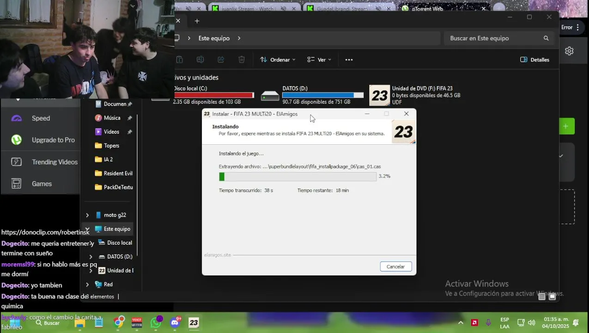Expand the chevron after Este equipo breadcrumb
589x333 pixels.
(239, 38)
